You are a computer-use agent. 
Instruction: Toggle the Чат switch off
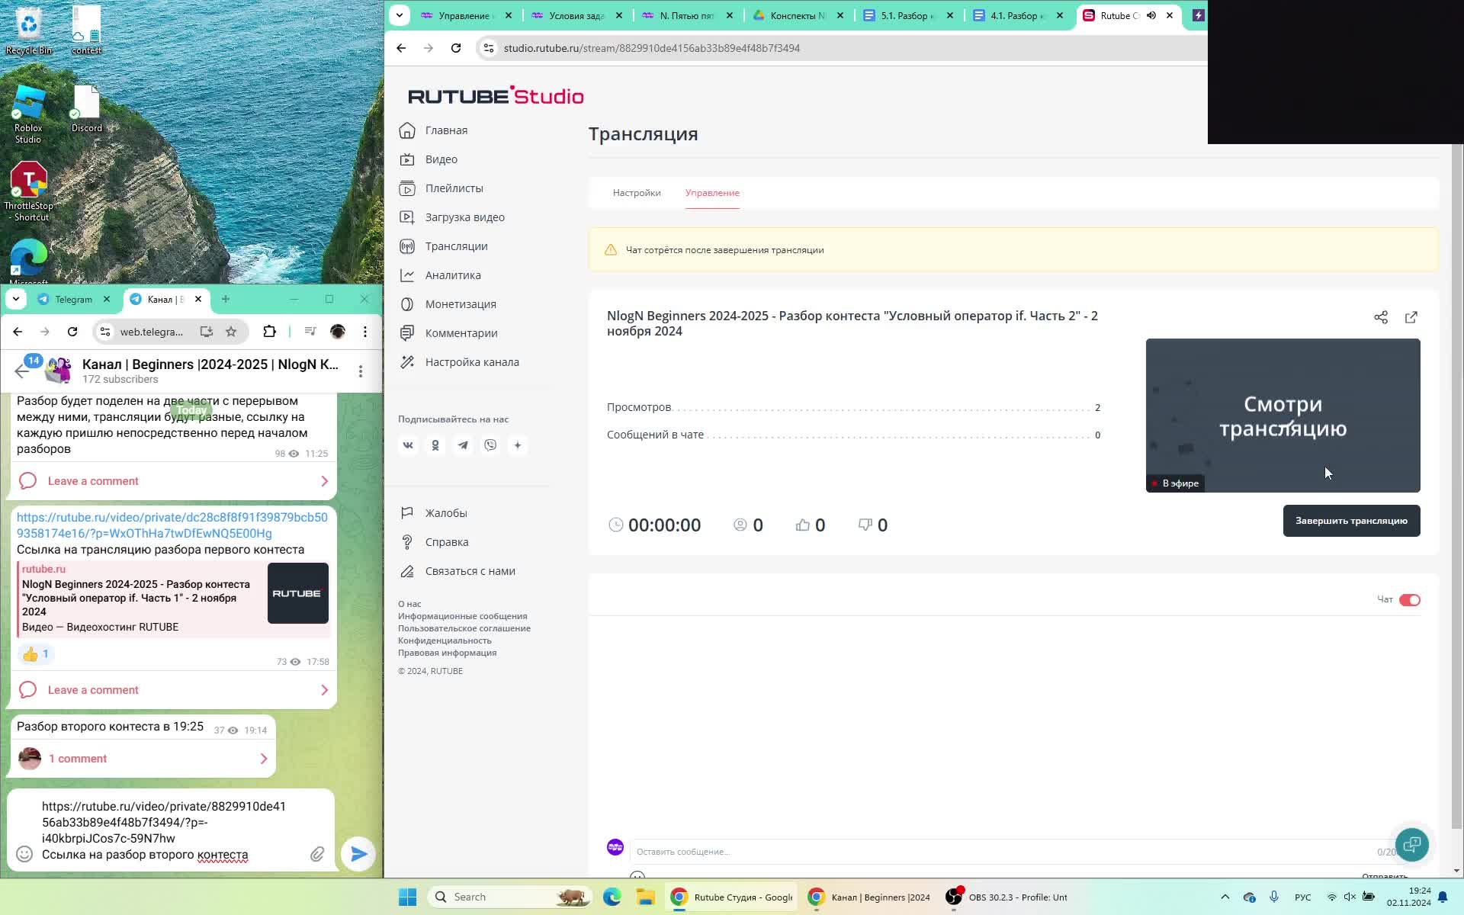tap(1409, 600)
